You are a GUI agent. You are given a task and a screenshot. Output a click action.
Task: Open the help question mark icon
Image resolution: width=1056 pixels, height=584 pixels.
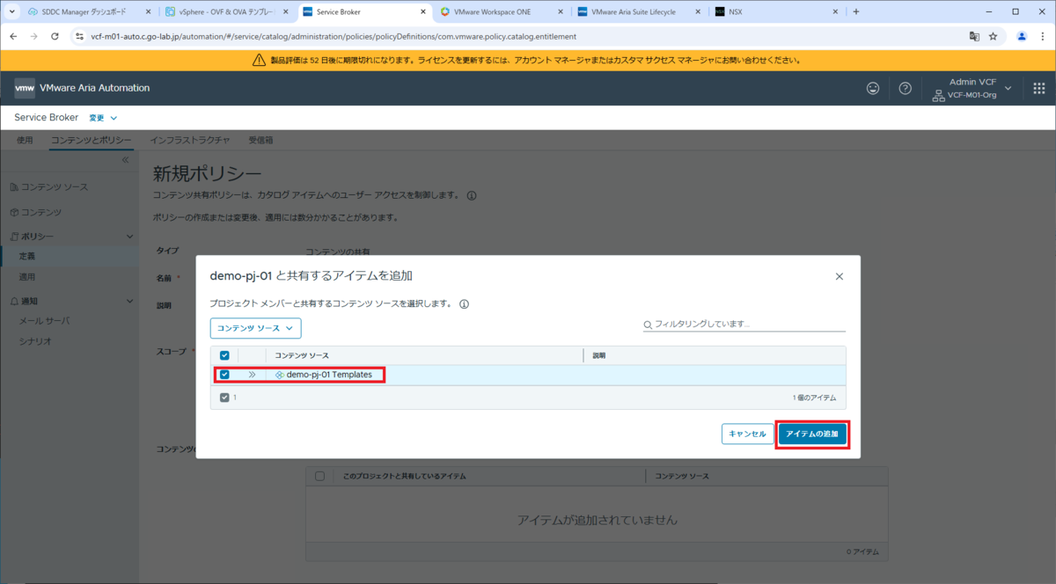pos(905,88)
